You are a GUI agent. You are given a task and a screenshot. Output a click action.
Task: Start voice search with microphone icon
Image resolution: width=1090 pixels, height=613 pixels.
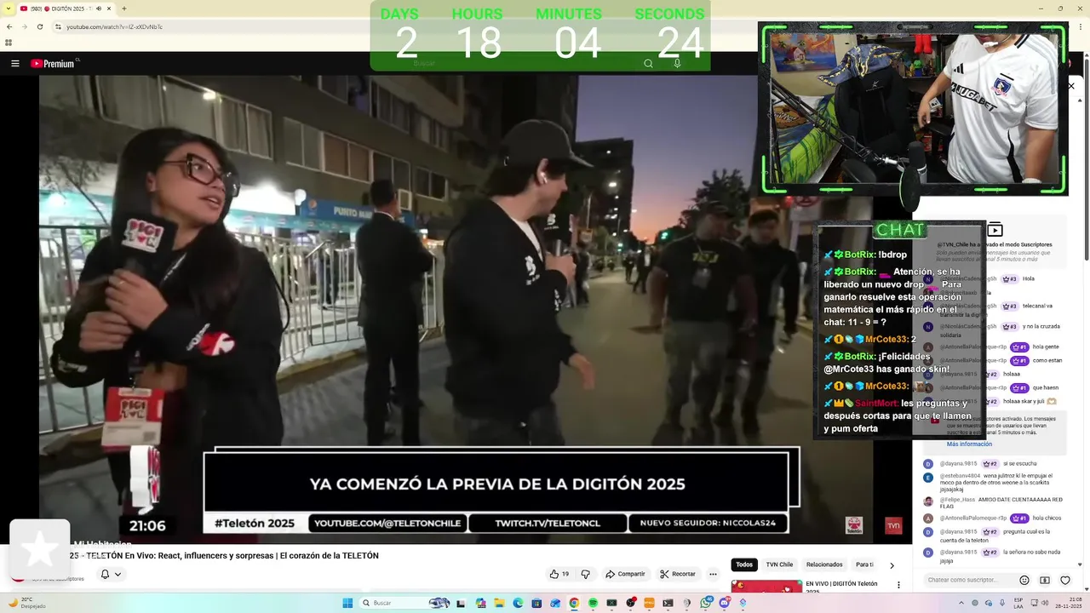(x=677, y=63)
